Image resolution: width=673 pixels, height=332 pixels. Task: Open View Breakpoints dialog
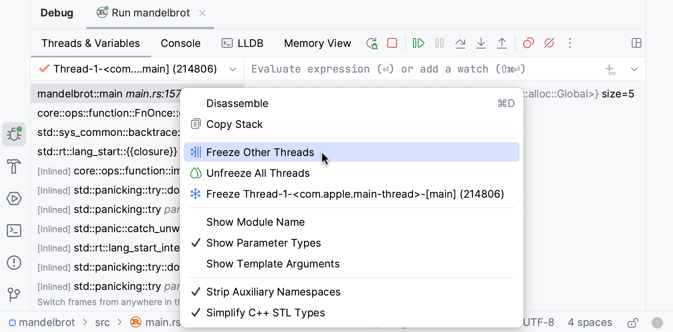[x=528, y=43]
